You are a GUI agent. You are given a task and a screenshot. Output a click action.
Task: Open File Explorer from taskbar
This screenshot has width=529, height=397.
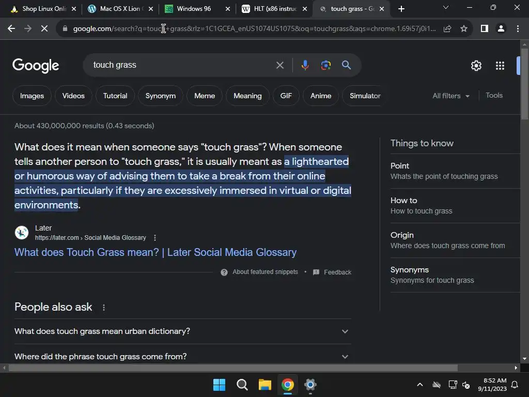[x=265, y=385]
